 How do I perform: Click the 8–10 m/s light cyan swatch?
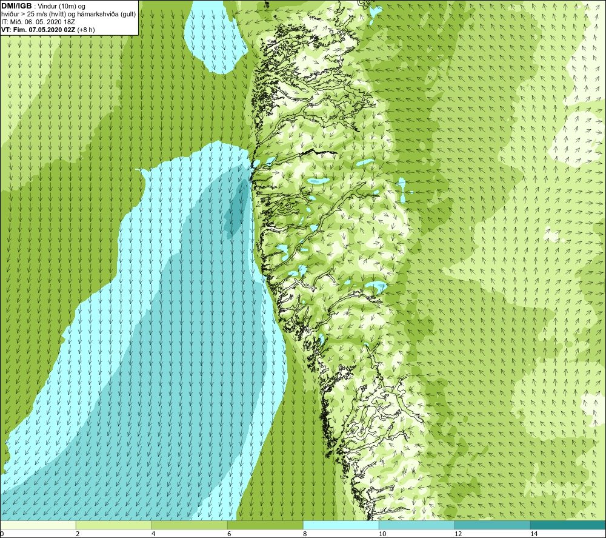(x=341, y=525)
